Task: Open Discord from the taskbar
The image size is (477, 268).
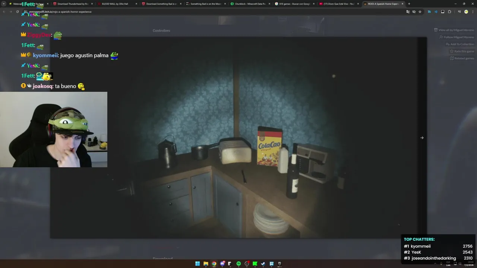Action: point(222,264)
